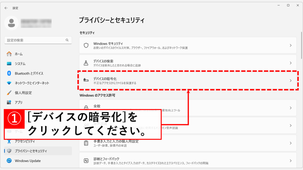Viewport: 303px width, 170px height.
Task: Open システム in the sidebar
Action: point(20,64)
